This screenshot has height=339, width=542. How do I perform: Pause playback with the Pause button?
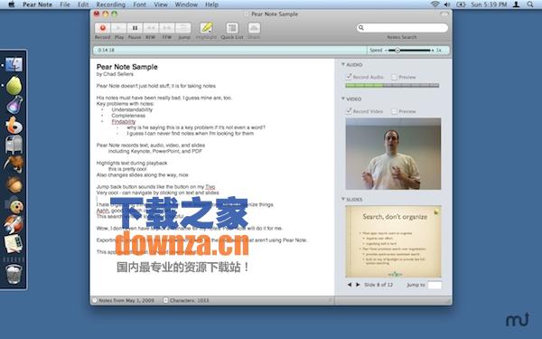click(x=135, y=28)
